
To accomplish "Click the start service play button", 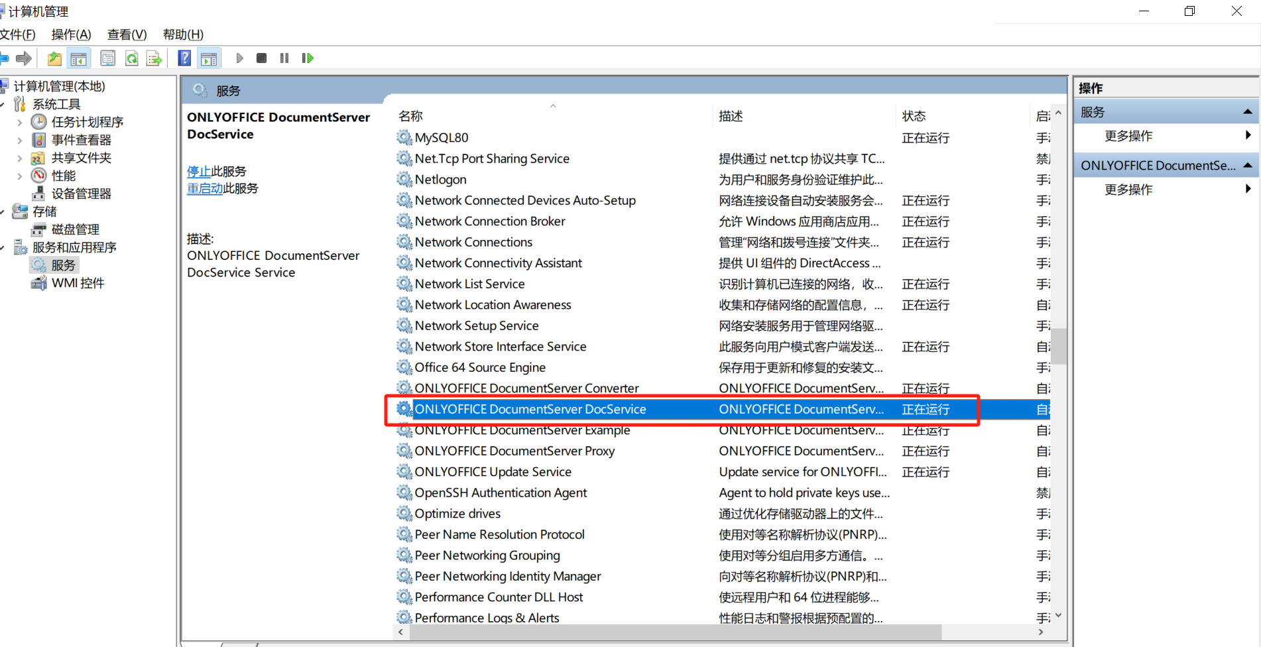I will point(239,58).
